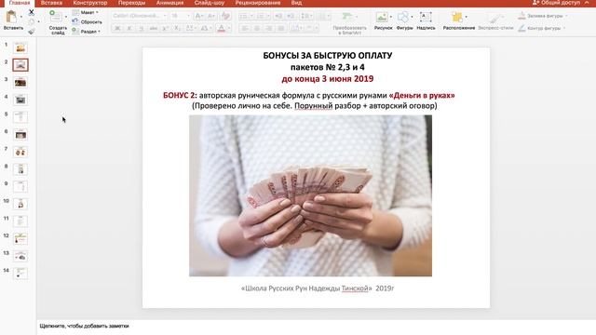The height and width of the screenshot is (335, 596).
Task: Click the Макет layout button
Action: pyautogui.click(x=85, y=12)
